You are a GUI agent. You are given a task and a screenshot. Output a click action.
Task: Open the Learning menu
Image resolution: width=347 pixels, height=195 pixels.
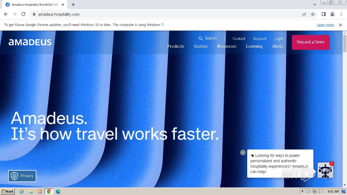(254, 46)
